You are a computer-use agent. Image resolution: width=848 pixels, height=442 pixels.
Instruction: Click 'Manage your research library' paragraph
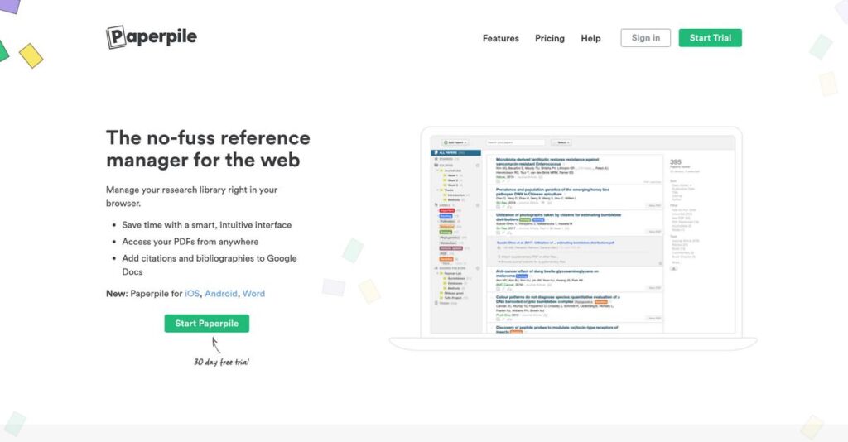coord(191,196)
